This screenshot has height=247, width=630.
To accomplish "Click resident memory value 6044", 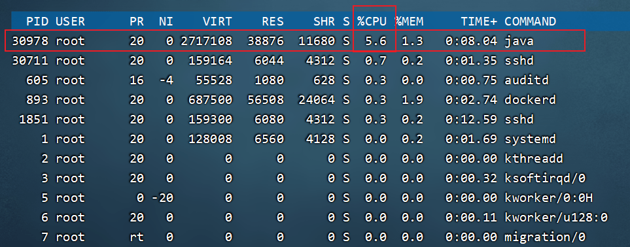I will click(269, 61).
